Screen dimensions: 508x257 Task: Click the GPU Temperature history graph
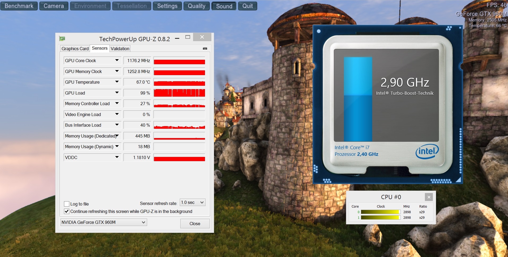pyautogui.click(x=179, y=82)
